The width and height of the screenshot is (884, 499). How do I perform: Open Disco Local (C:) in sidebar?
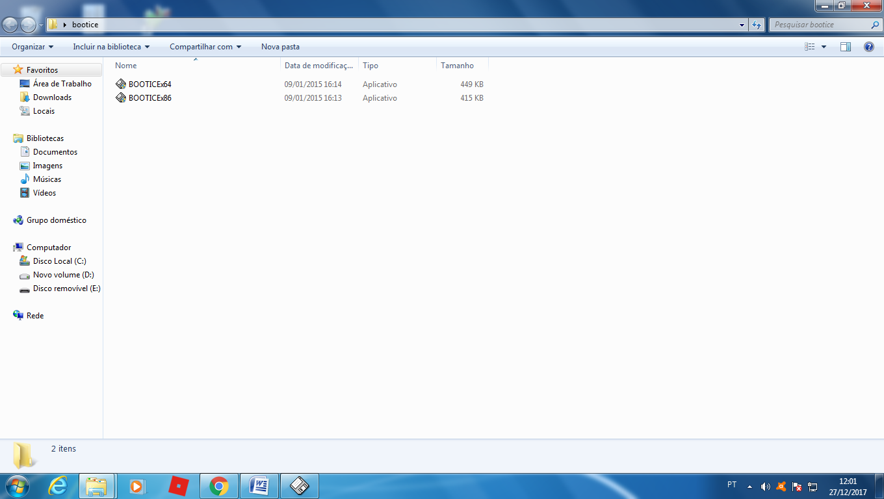[x=59, y=261]
